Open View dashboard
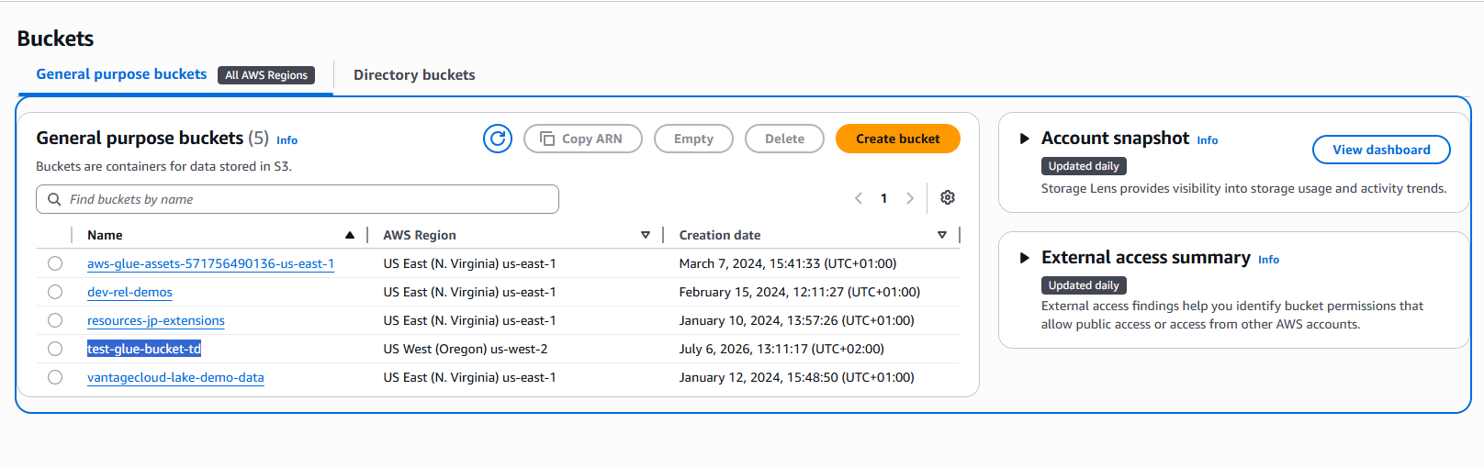1484x468 pixels. pos(1381,150)
